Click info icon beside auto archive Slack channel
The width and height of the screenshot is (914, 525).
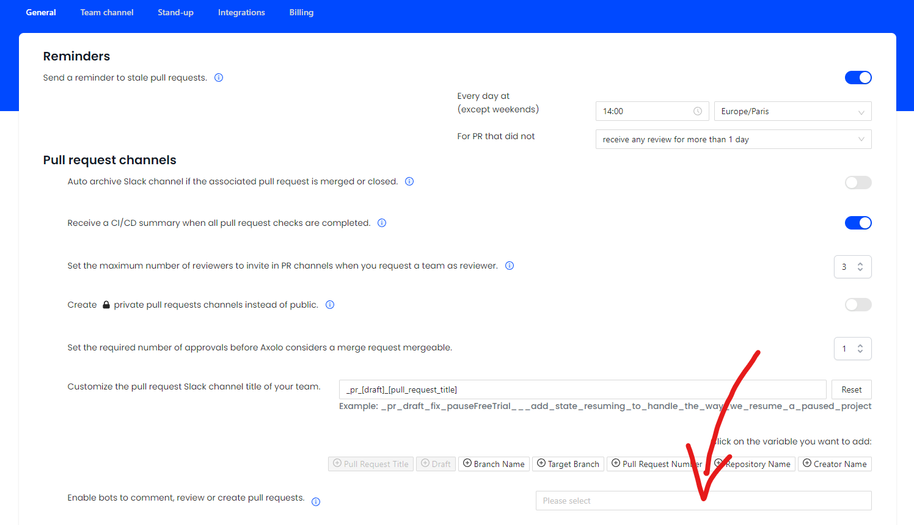(x=409, y=181)
